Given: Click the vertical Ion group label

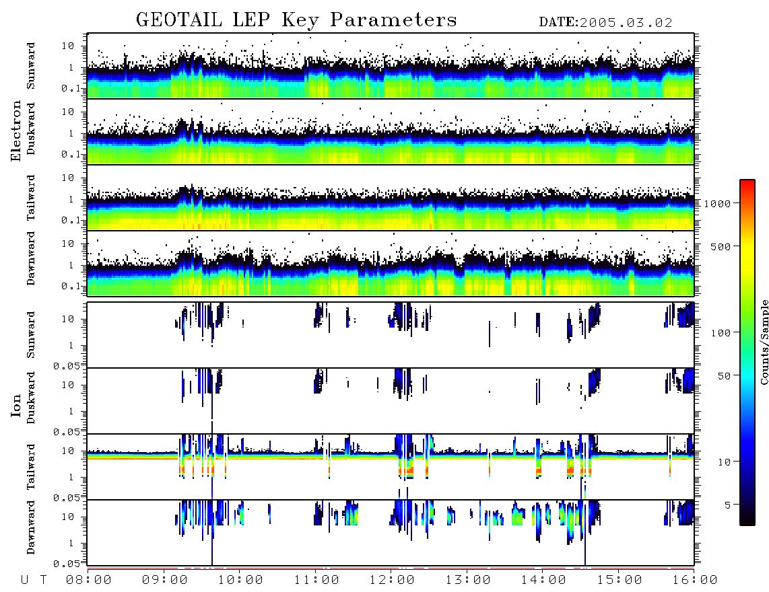Looking at the screenshot, I should coord(15,405).
